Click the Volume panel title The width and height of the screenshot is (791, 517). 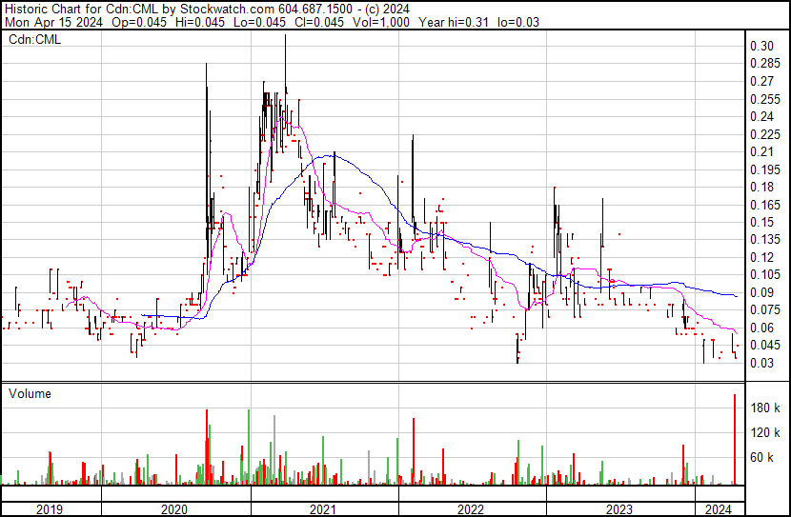point(30,393)
